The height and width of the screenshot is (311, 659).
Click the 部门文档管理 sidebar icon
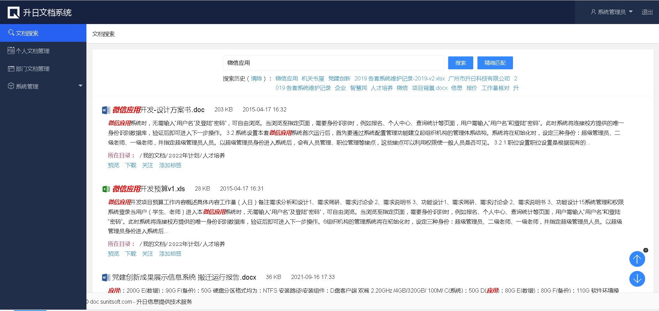point(11,69)
